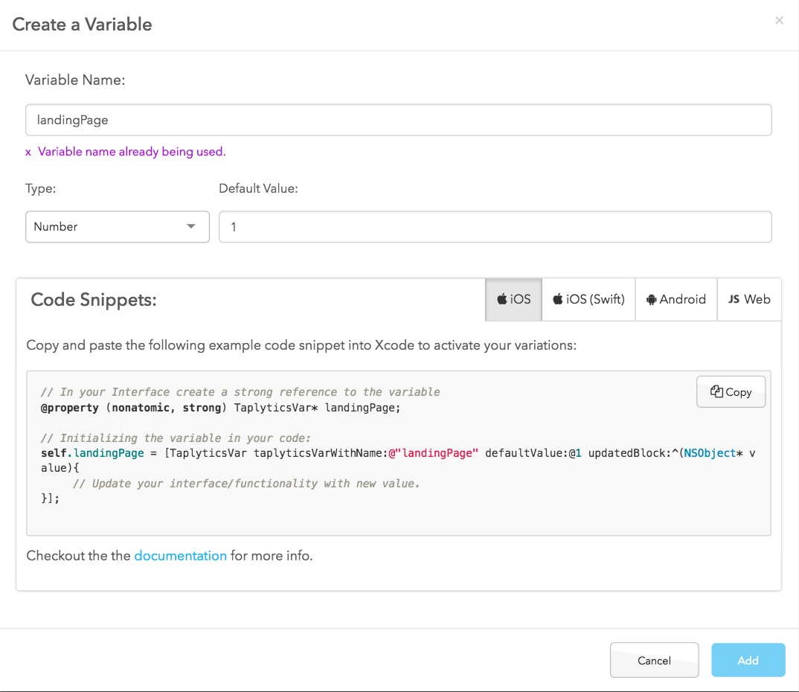799x692 pixels.
Task: Select the Android code snippet tab
Action: (x=676, y=299)
